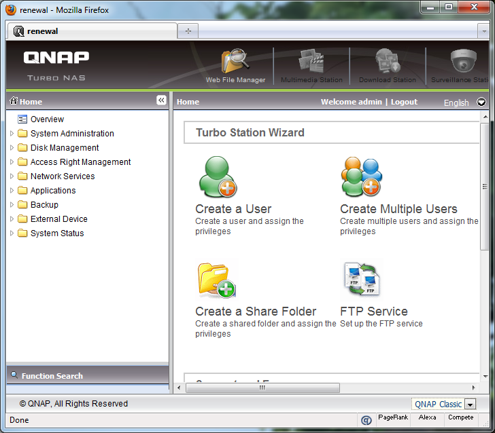
Task: Launch Download Station icon
Action: pos(388,62)
